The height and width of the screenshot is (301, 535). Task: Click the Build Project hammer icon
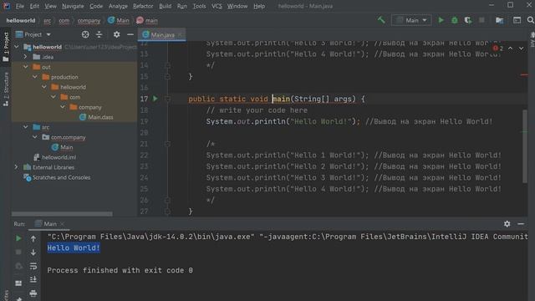click(381, 20)
